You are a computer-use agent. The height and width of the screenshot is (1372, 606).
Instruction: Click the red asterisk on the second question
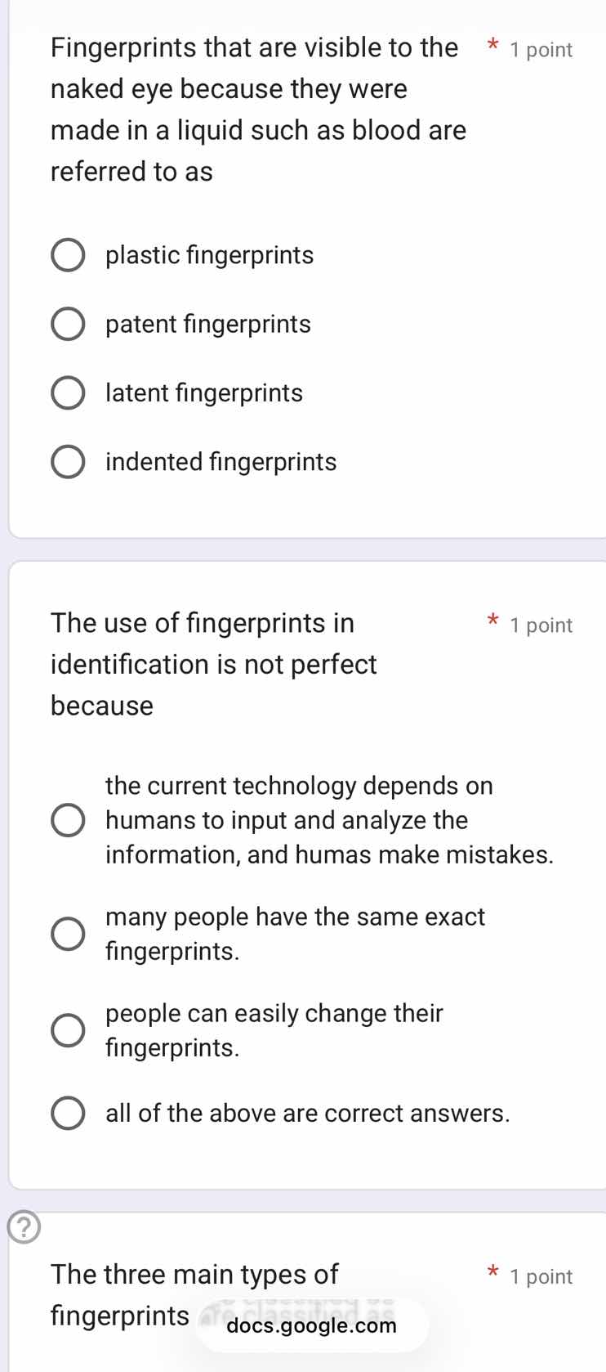(x=493, y=622)
